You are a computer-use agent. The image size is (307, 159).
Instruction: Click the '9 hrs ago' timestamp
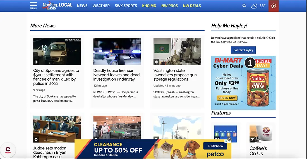(39, 90)
